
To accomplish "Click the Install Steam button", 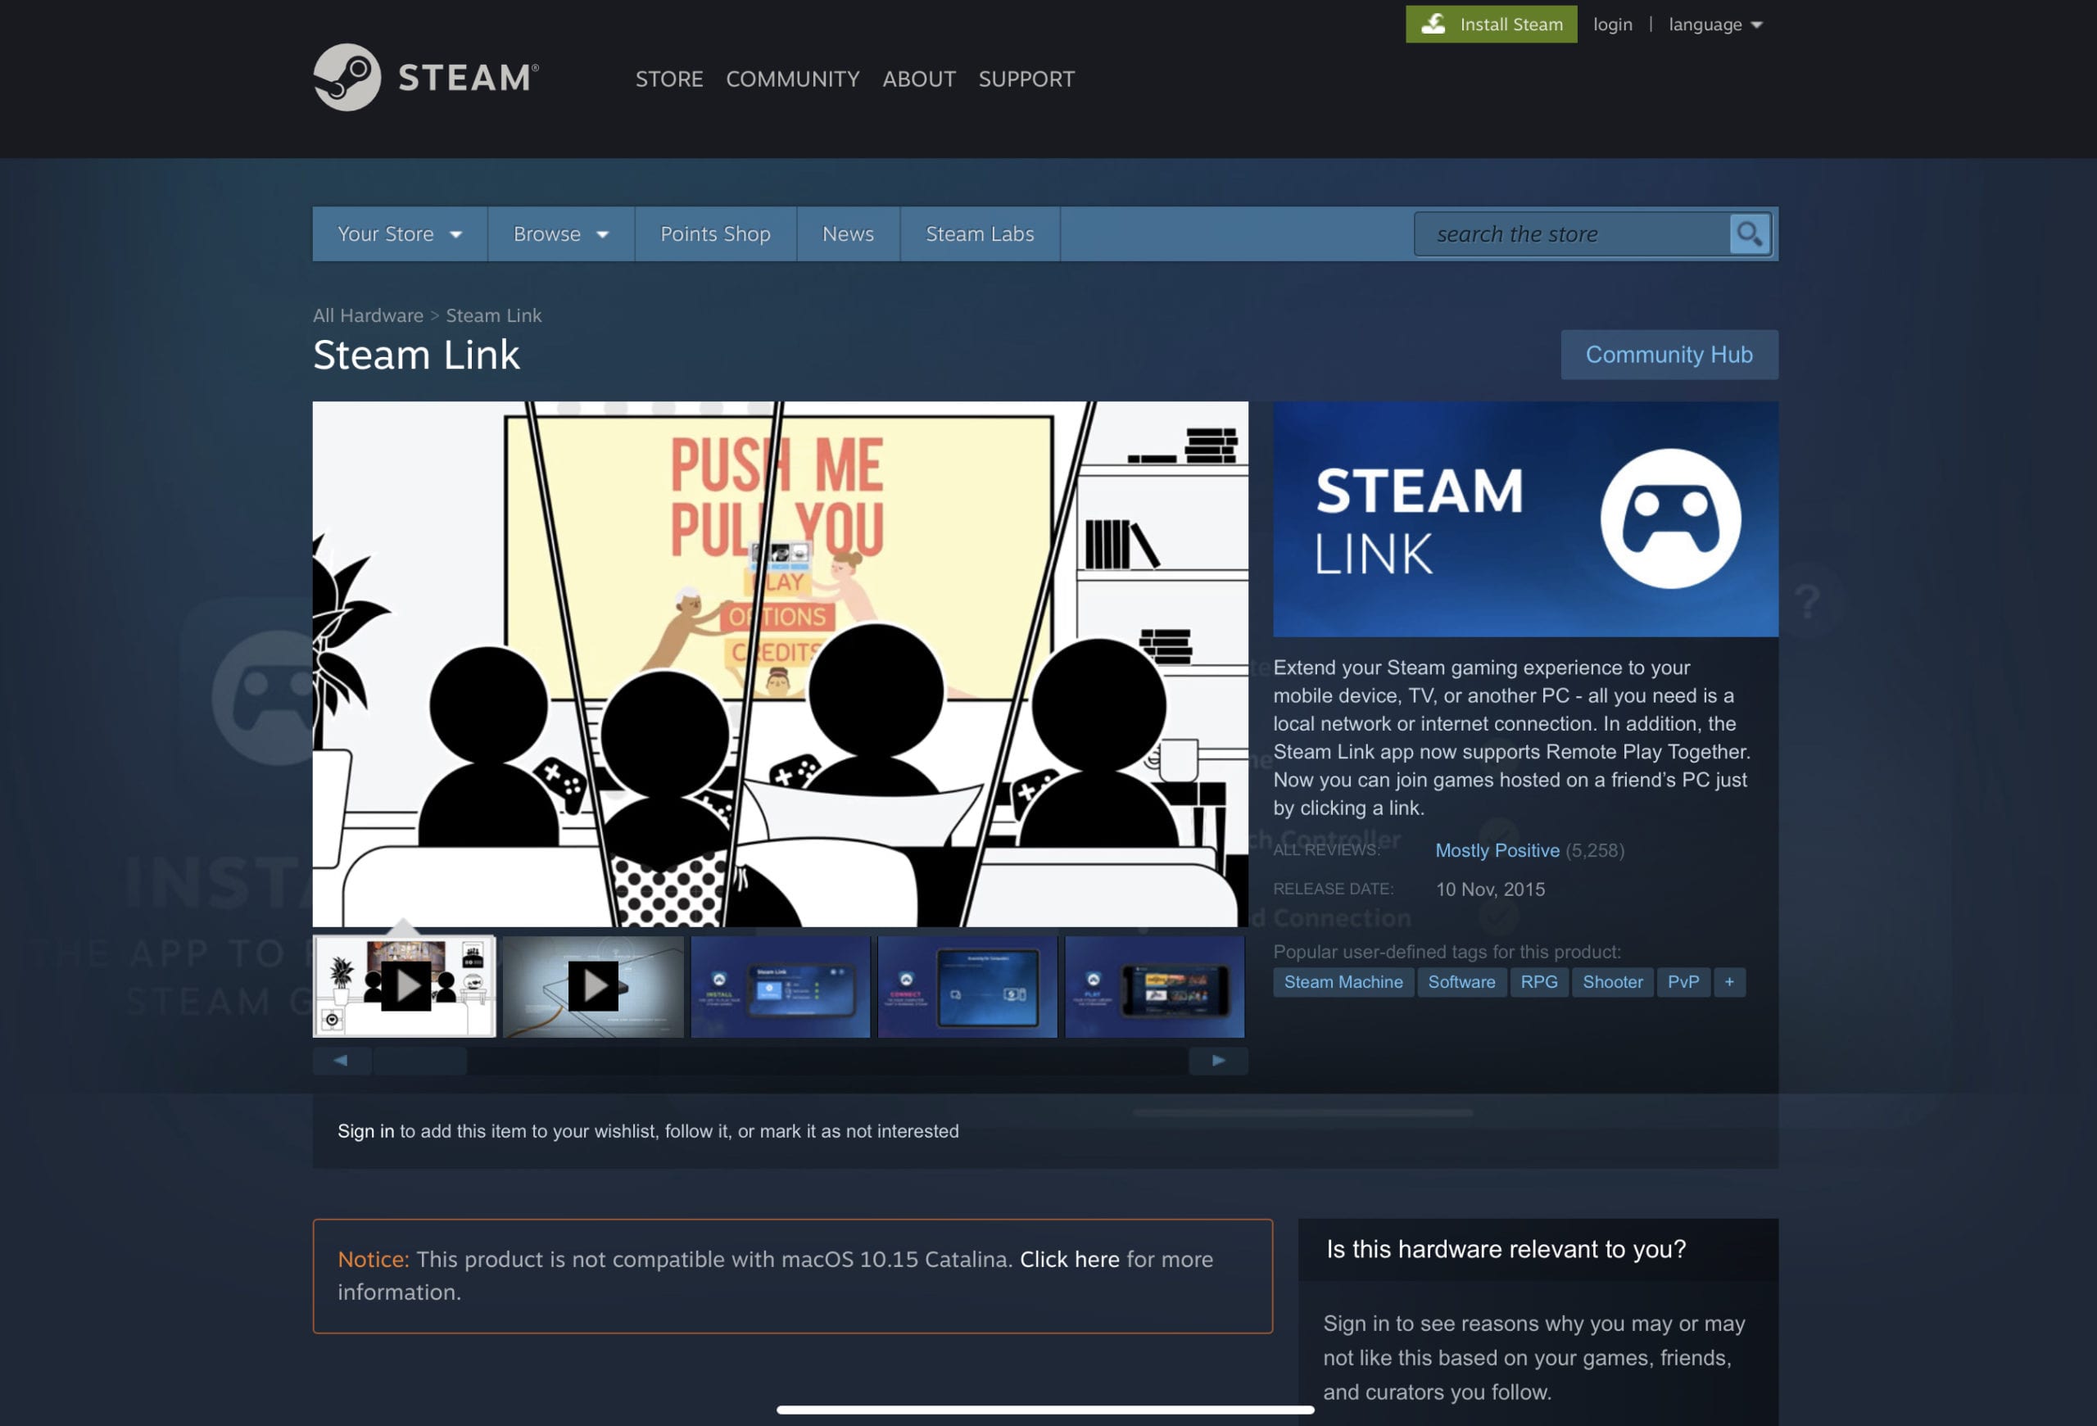I will 1491,25.
